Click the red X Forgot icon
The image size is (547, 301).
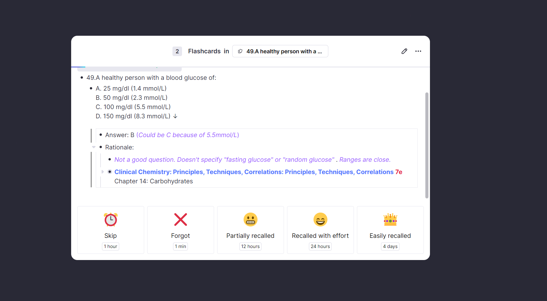pos(180,219)
